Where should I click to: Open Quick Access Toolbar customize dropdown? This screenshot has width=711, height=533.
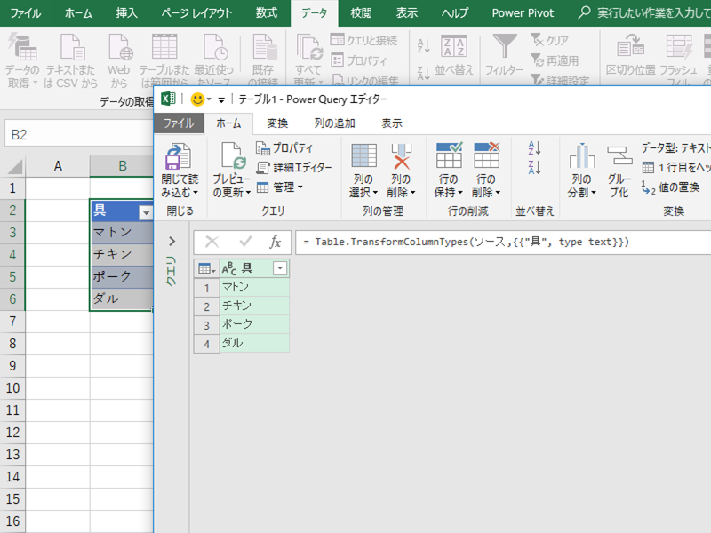click(x=221, y=99)
